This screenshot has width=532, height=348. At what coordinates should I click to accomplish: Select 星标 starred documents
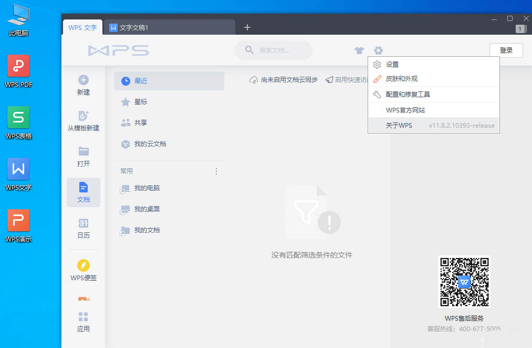coord(169,102)
